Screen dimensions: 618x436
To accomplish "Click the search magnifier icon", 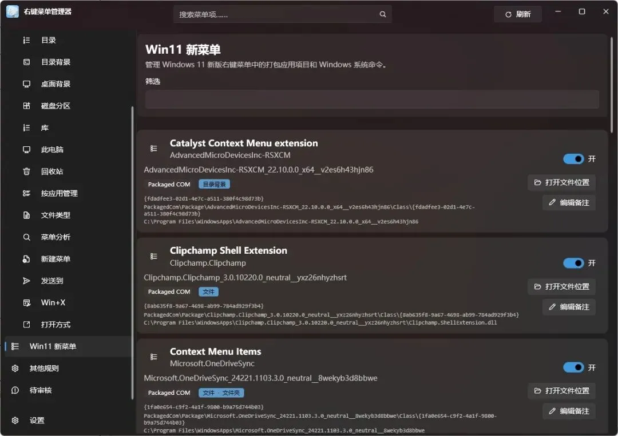I will 383,14.
